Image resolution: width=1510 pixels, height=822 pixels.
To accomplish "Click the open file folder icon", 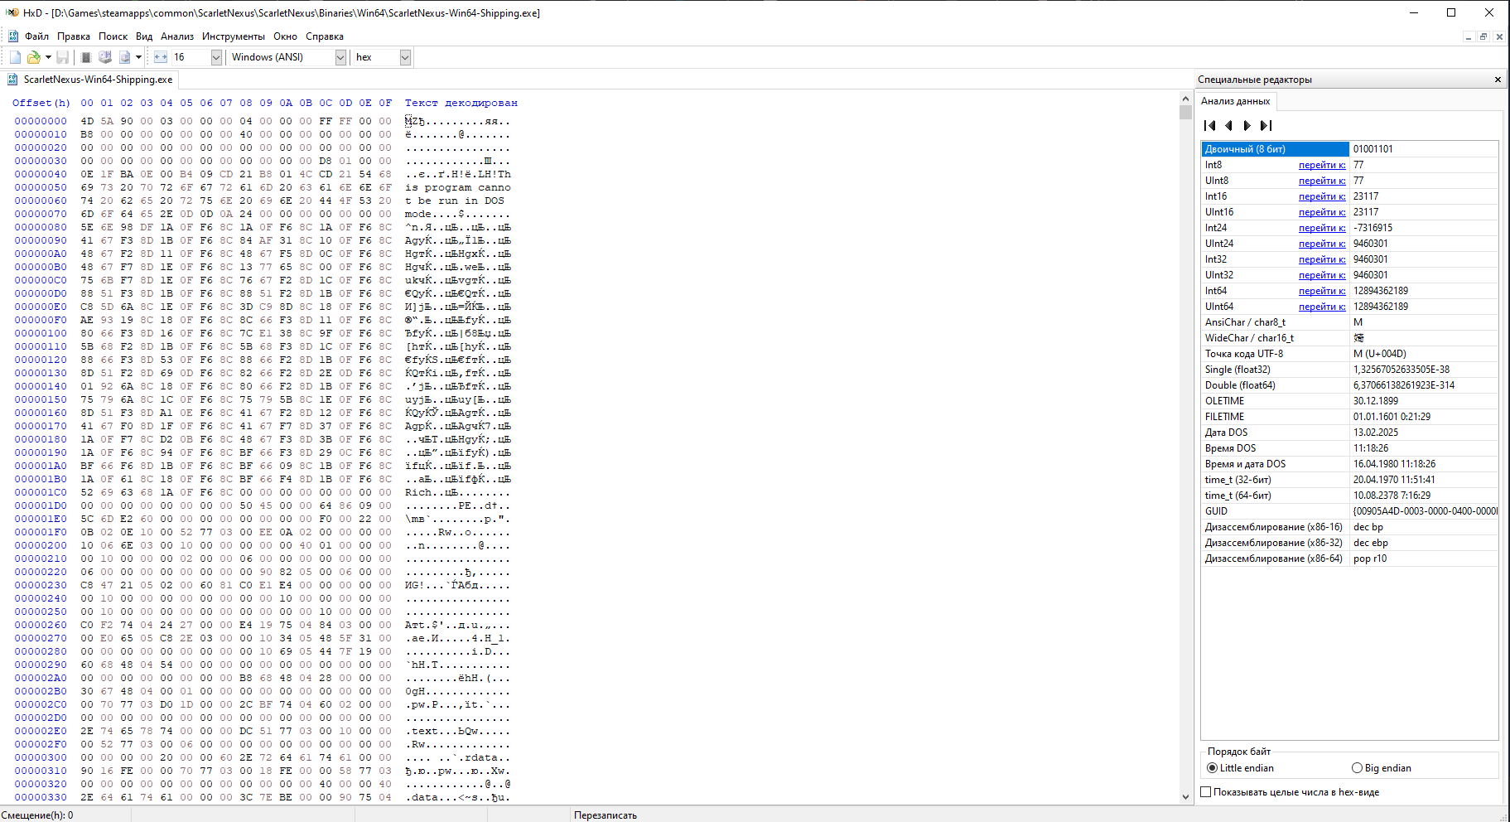I will (x=34, y=57).
